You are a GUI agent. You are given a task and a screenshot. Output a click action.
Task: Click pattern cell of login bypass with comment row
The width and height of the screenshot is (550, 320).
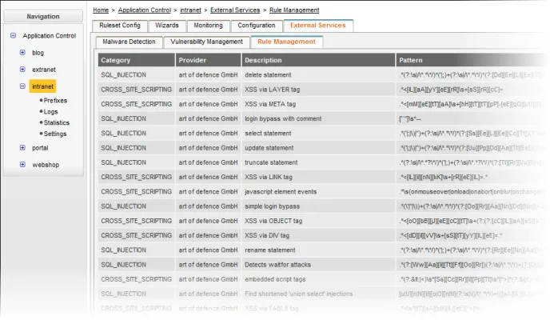coord(472,118)
